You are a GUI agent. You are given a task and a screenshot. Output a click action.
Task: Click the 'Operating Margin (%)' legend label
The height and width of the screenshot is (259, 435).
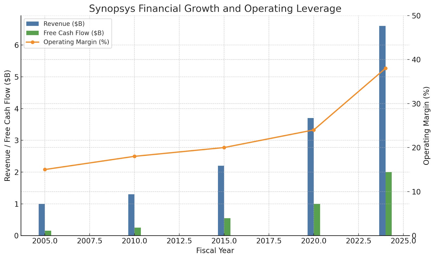pyautogui.click(x=76, y=42)
